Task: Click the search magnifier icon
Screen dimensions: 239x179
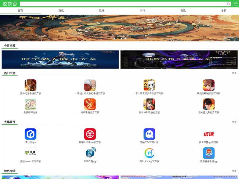Action: pos(229,4)
